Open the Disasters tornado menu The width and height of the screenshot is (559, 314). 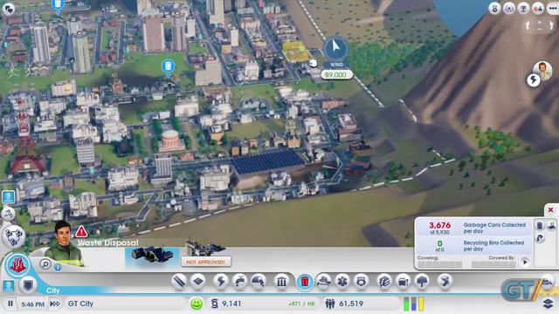[445, 282]
